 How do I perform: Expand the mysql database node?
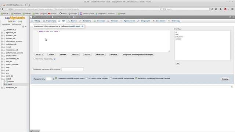[x=2, y=47]
